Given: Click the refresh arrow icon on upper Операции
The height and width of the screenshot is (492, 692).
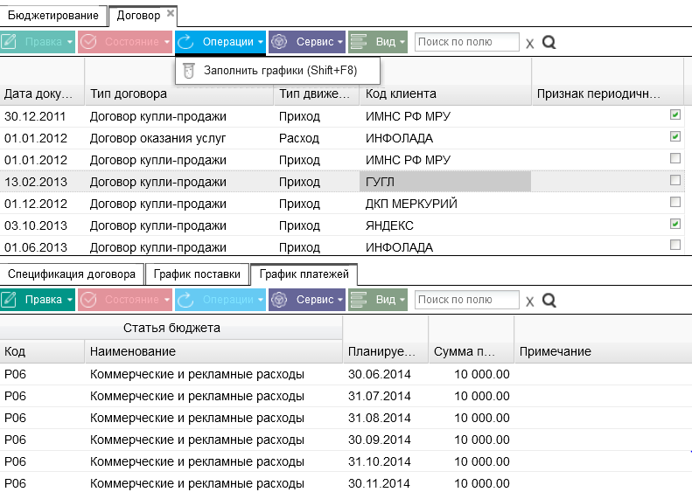Looking at the screenshot, I should pyautogui.click(x=185, y=42).
